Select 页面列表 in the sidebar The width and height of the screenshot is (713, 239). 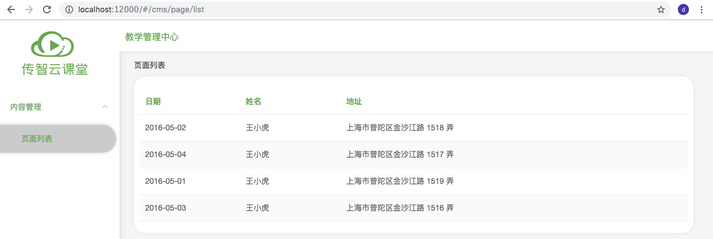coord(37,139)
